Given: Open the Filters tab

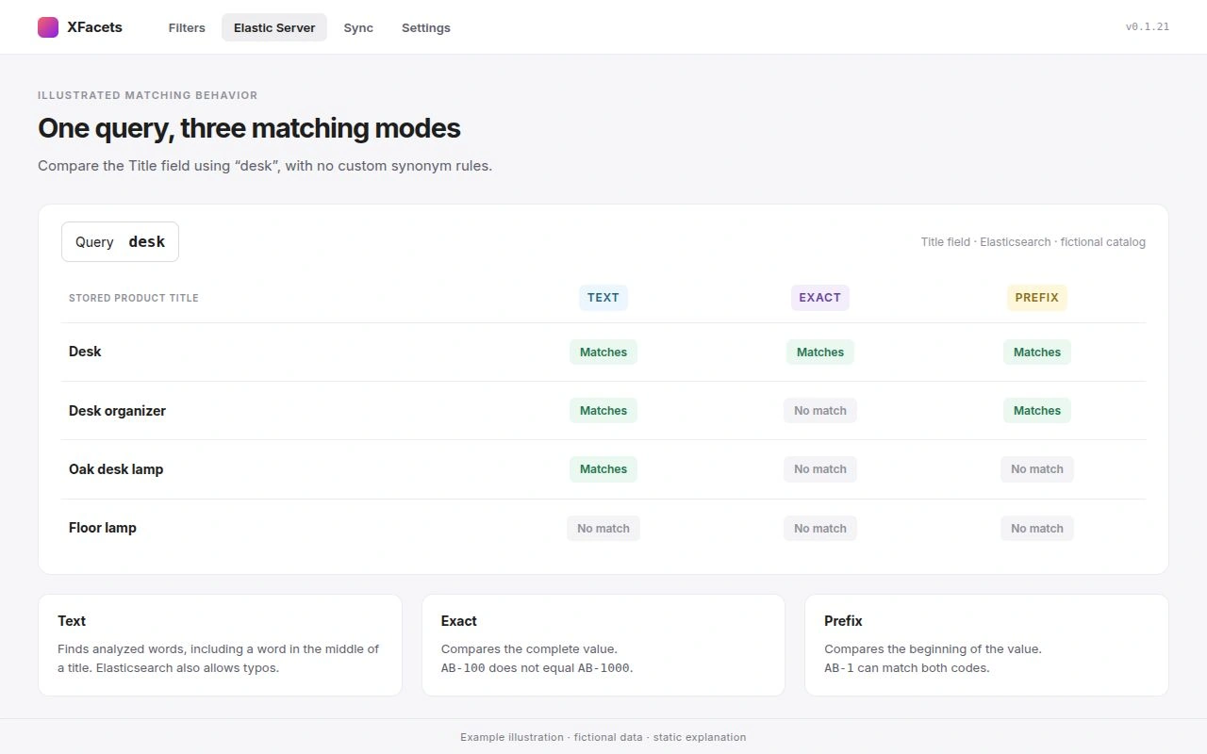Looking at the screenshot, I should tap(187, 27).
